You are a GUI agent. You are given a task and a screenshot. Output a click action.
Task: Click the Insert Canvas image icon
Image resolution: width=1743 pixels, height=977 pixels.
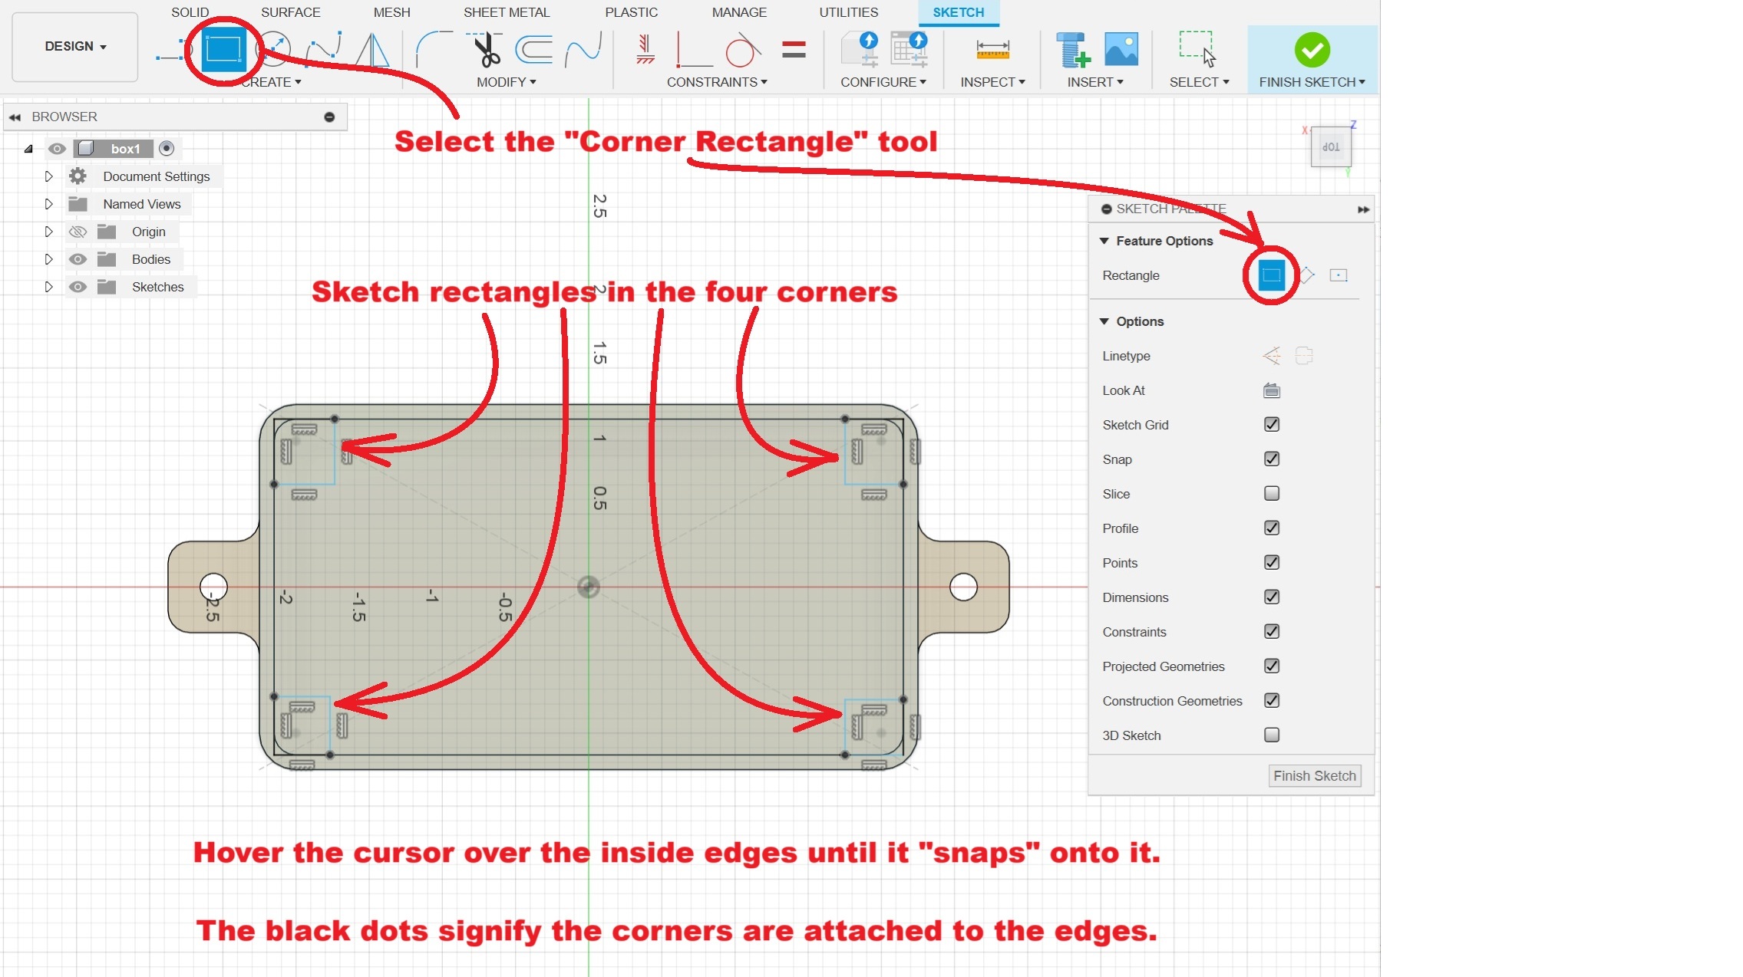tap(1121, 50)
